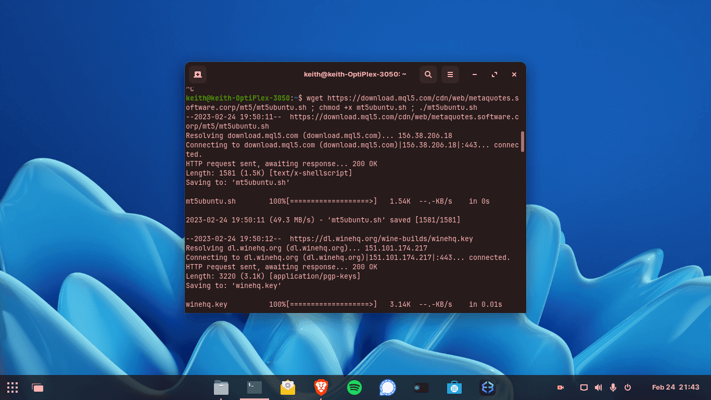The image size is (711, 400).
Task: Click the mt5ubuntu.sh 100% progress line
Action: pyautogui.click(x=338, y=201)
